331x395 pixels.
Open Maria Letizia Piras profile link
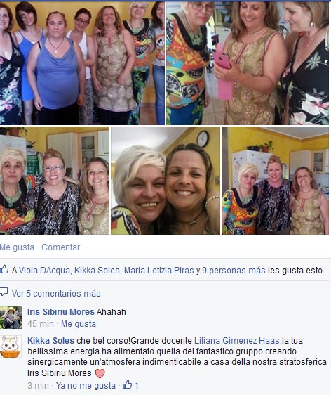click(159, 271)
